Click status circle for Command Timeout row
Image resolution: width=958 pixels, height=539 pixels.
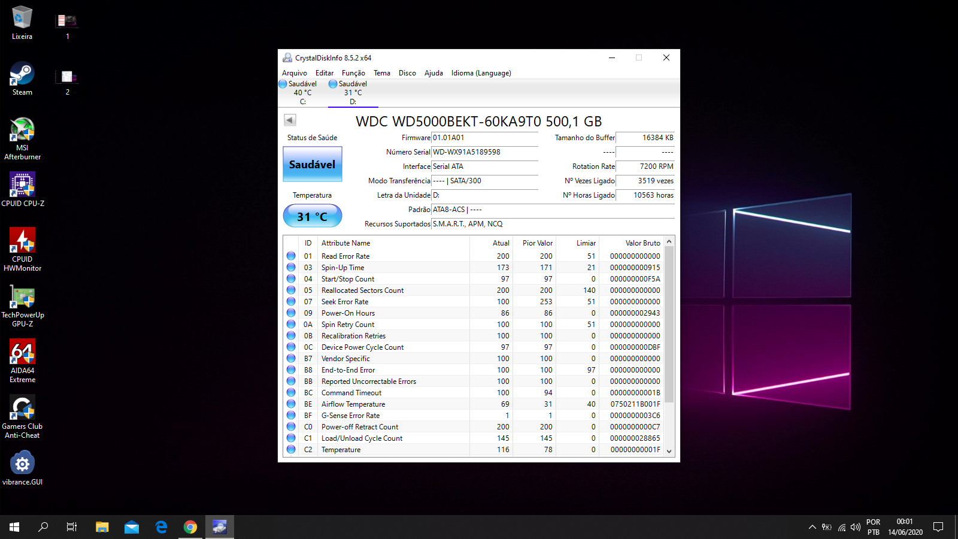291,392
